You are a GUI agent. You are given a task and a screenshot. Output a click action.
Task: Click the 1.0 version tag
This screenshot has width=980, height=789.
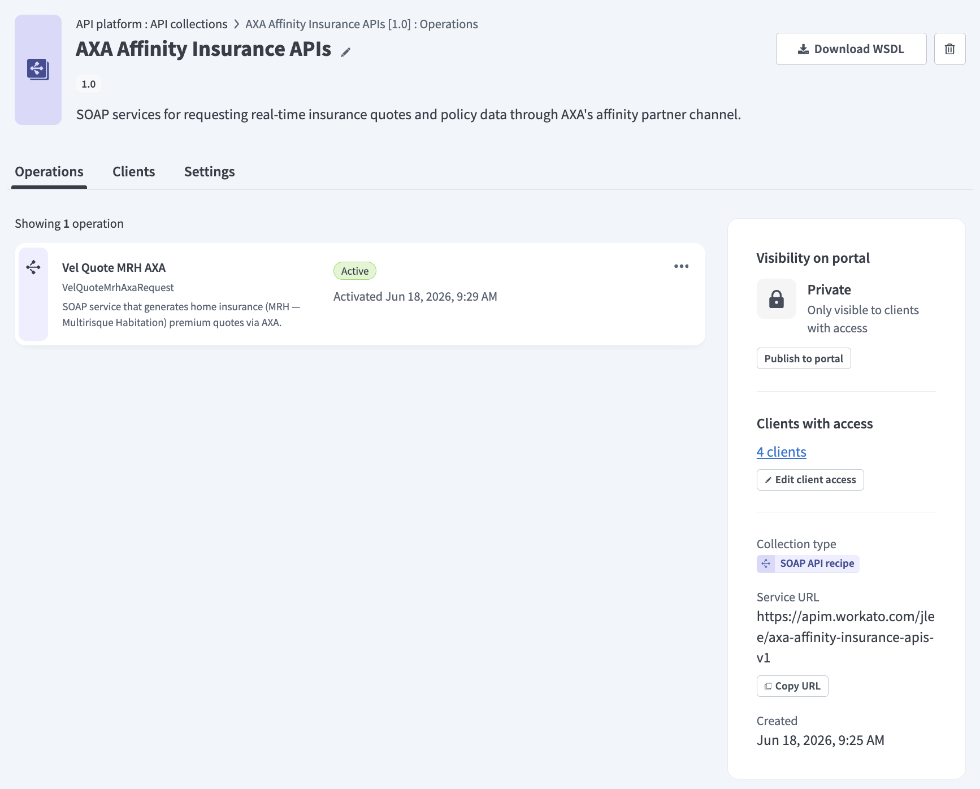pyautogui.click(x=89, y=84)
